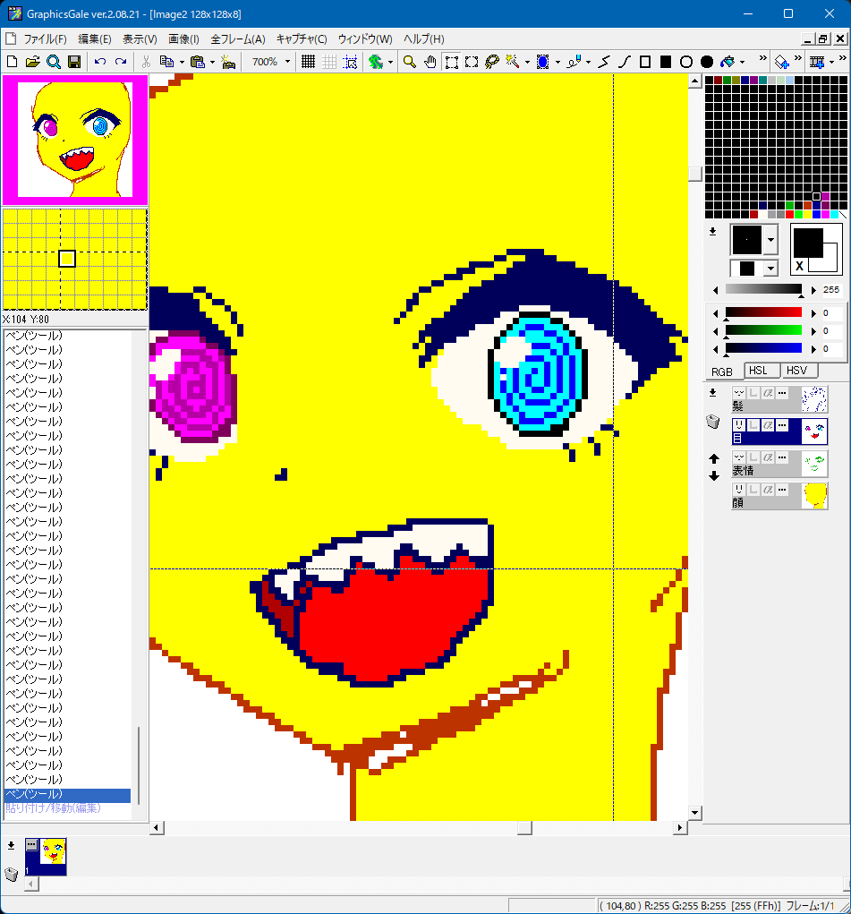The height and width of the screenshot is (914, 851).
Task: Open a file with the folder icon
Action: point(33,62)
